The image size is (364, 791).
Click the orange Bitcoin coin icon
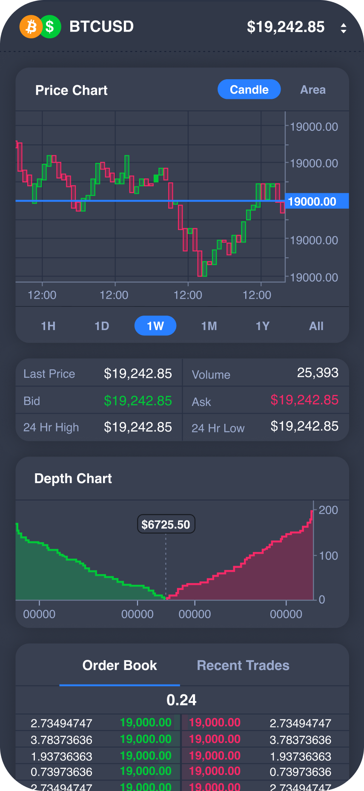click(x=31, y=27)
